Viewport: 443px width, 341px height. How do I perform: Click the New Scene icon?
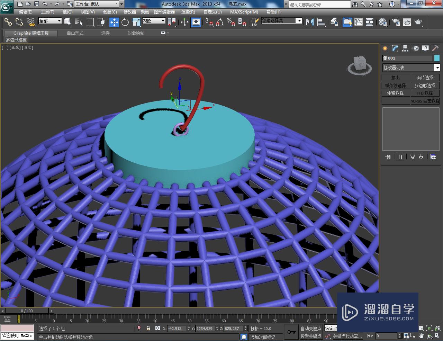20,4
